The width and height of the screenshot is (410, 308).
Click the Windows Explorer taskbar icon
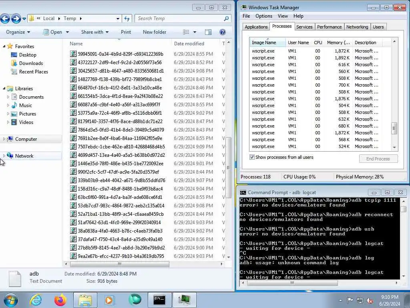pyautogui.click(x=85, y=300)
